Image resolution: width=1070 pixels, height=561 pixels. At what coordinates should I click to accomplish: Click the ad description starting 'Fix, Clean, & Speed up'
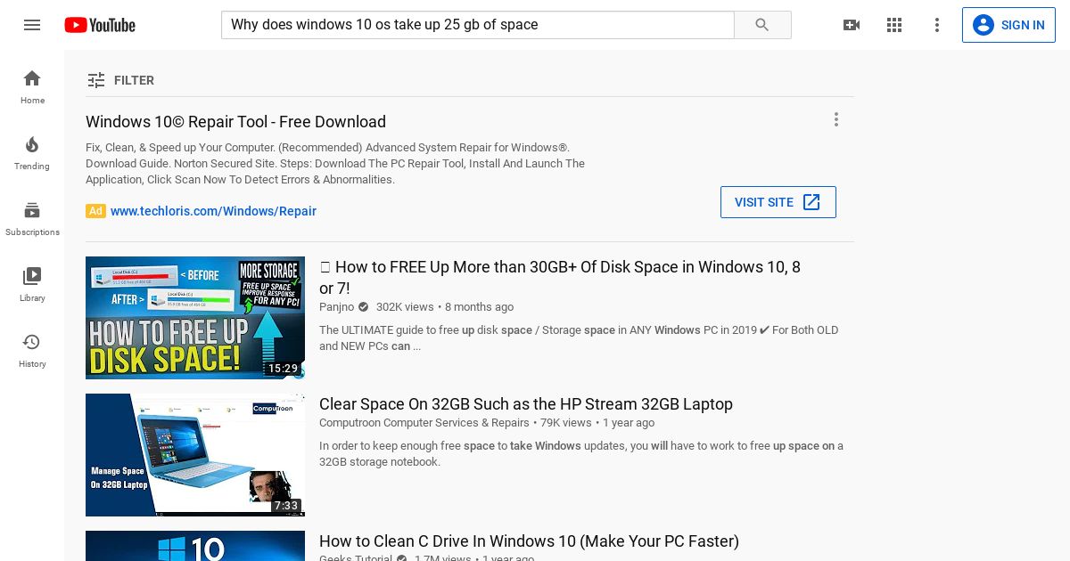(x=335, y=163)
